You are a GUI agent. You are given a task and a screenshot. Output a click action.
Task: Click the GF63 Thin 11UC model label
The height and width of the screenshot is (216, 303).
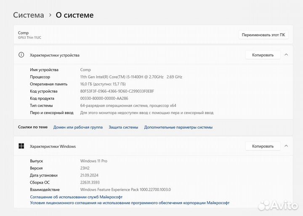pos(29,37)
